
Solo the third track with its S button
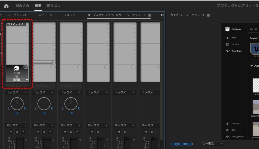coord(71,132)
